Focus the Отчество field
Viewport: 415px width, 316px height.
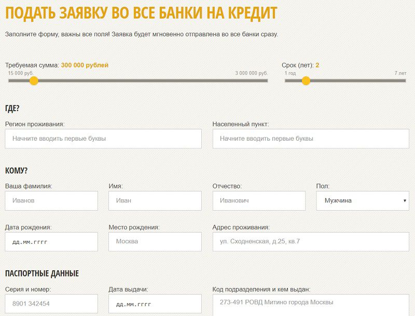[x=259, y=201]
